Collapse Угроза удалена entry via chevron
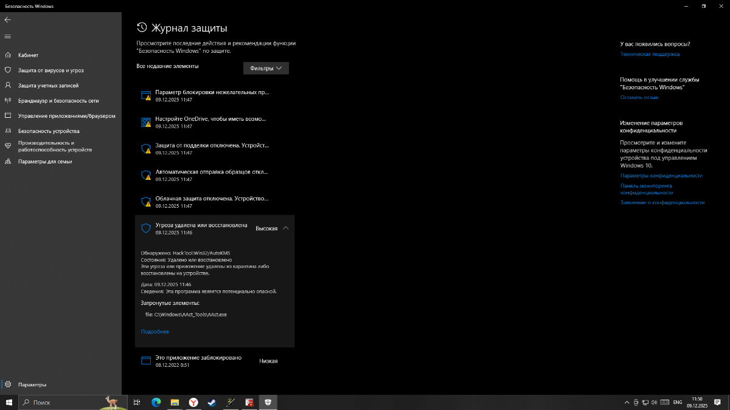 click(286, 228)
